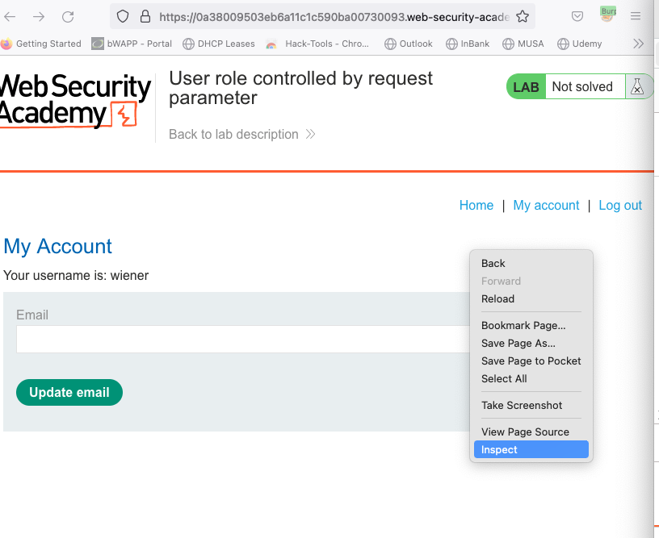
Task: Reload the page with the refresh icon
Action: point(68,17)
